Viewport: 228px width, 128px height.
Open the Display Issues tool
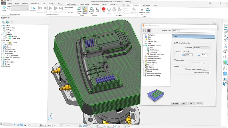79,10
